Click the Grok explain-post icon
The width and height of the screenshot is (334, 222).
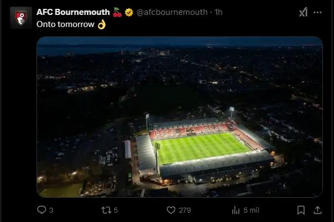pyautogui.click(x=303, y=12)
